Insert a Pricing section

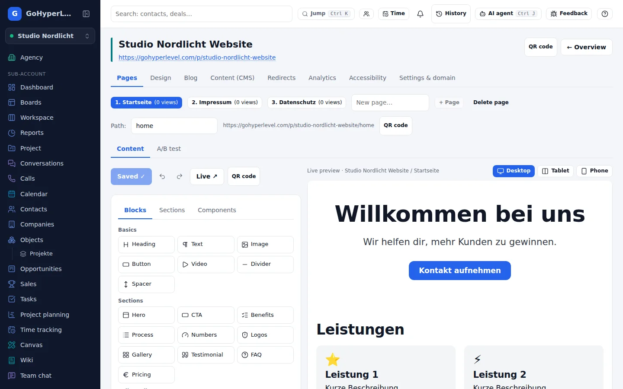pyautogui.click(x=146, y=375)
